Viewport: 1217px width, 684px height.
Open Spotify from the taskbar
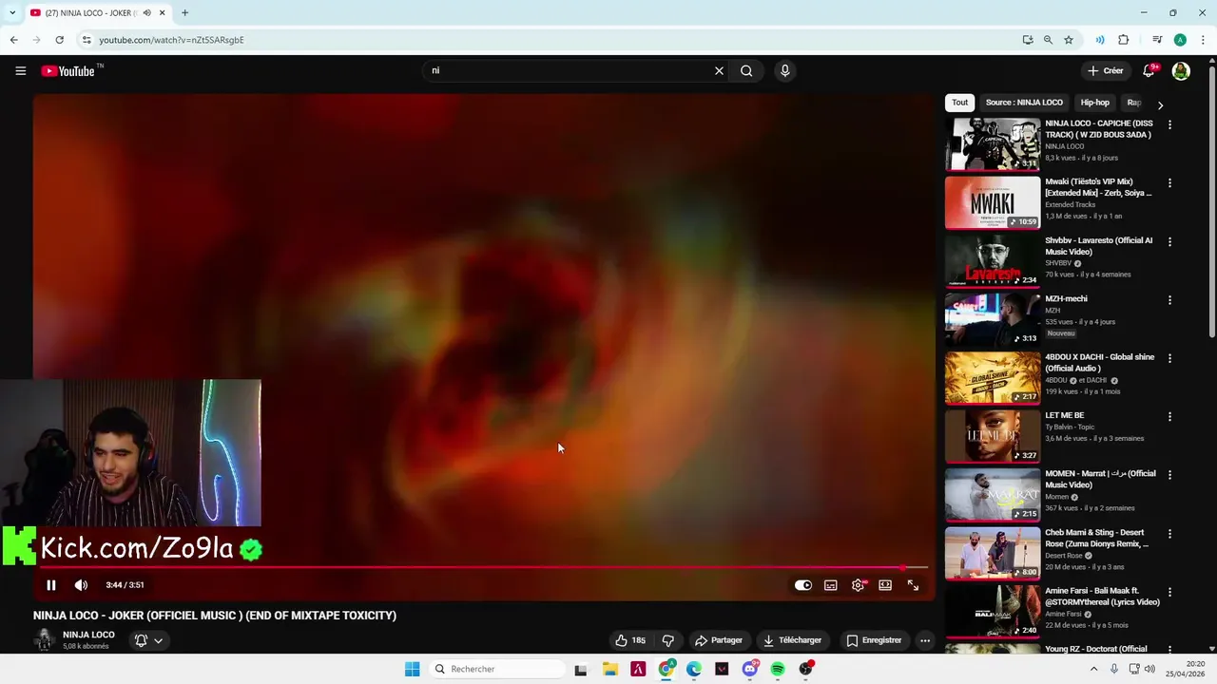click(x=778, y=669)
